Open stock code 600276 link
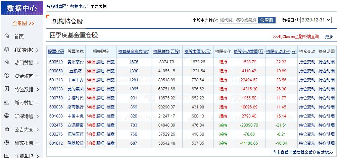Screen dimensions: 338x158 [56, 134]
